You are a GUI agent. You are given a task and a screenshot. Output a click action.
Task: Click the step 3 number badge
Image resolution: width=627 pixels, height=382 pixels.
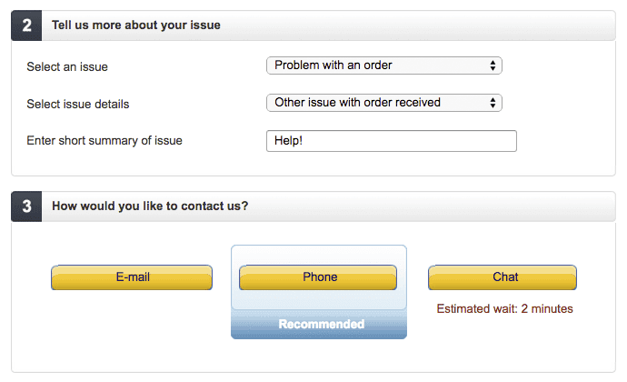pos(26,206)
